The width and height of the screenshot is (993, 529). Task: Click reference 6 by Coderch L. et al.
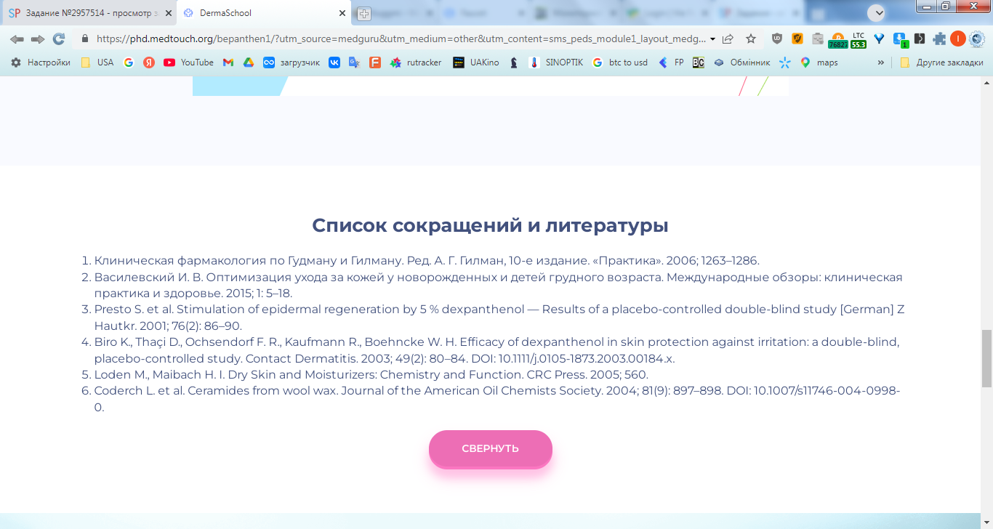tap(497, 399)
